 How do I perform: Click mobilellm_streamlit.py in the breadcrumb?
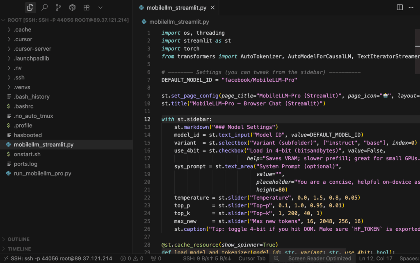[x=179, y=22]
